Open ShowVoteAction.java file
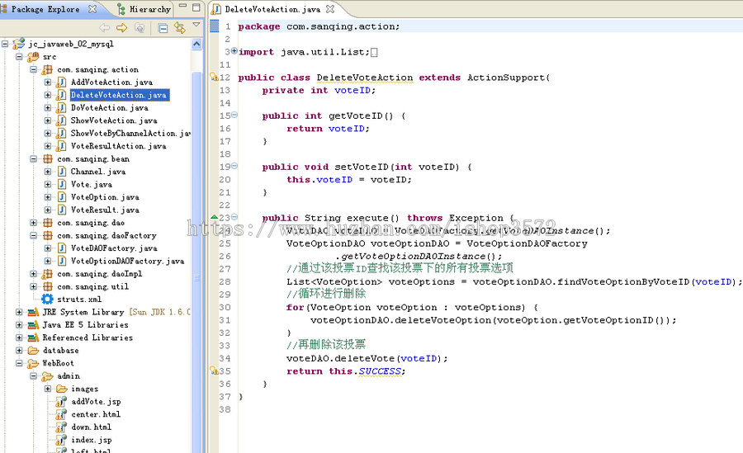Viewport: 743px width, 453px height. tap(114, 120)
